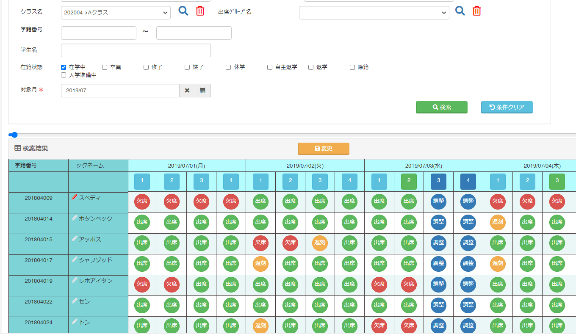Clear the target month with X icon
Screen dimensions: 576x334
(x=187, y=91)
